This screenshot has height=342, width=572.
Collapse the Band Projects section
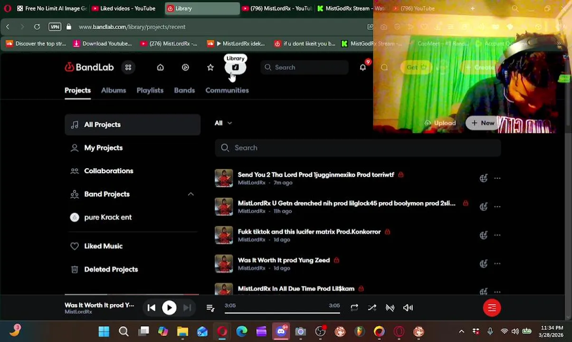click(x=191, y=194)
